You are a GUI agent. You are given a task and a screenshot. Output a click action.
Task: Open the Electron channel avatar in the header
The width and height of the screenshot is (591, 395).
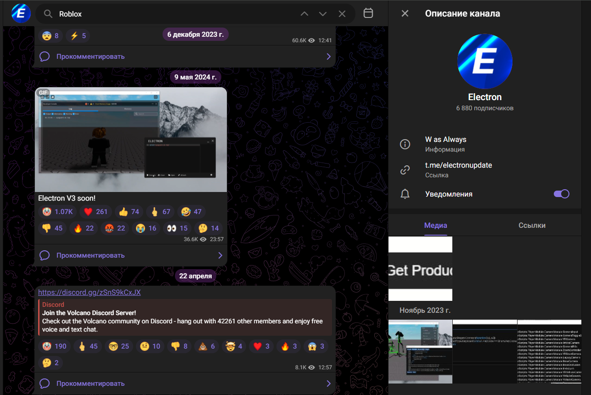(21, 13)
